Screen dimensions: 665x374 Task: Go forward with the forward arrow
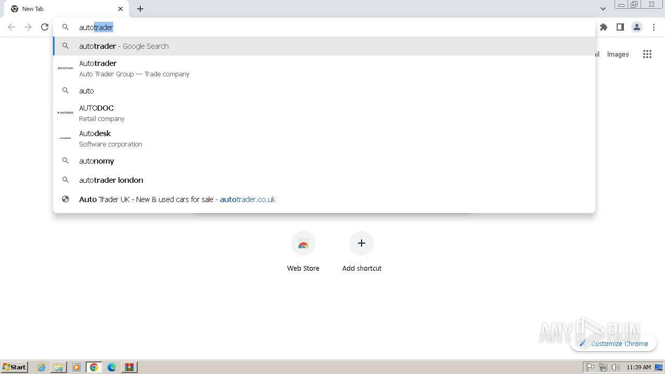(x=28, y=27)
